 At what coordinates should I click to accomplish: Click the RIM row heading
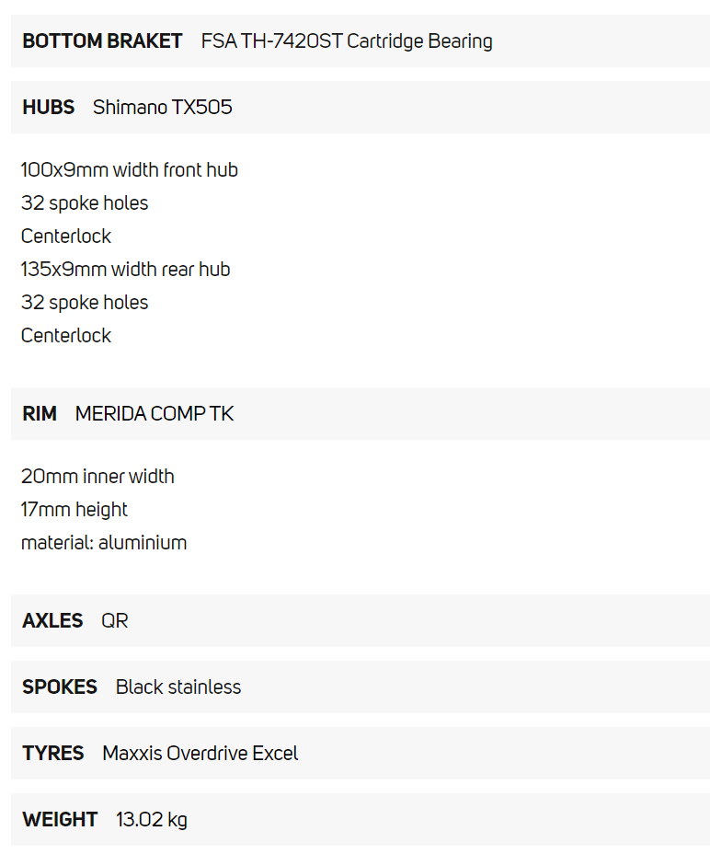point(40,414)
